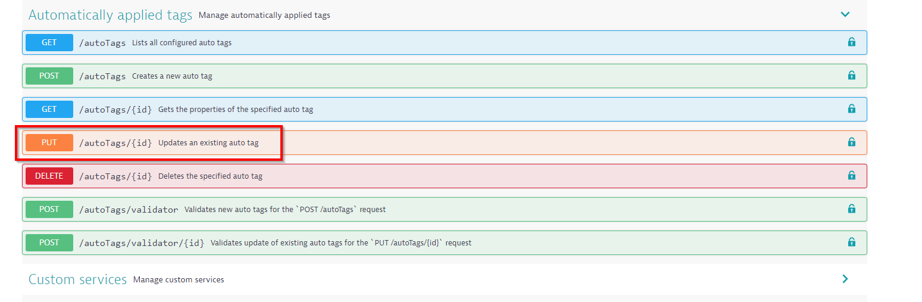Click the lock icon on the POST /autoTags/validator row
The image size is (922, 302).
coord(851,209)
